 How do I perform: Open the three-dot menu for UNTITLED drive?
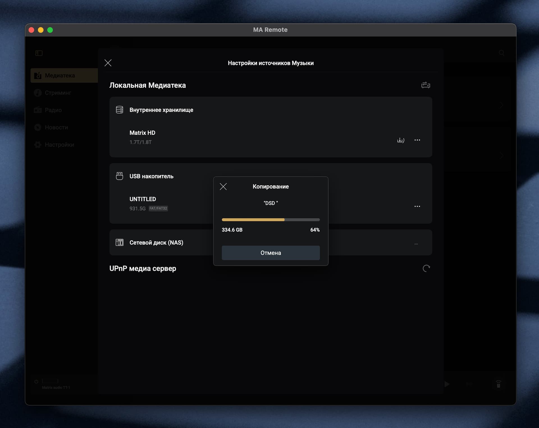click(417, 206)
